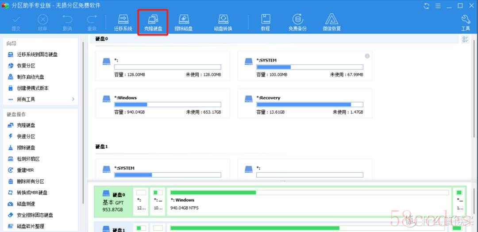The width and height of the screenshot is (478, 232).
Task: Click 克隆硬盘 in the 硬盘操作 sidebar list
Action: click(x=21, y=125)
